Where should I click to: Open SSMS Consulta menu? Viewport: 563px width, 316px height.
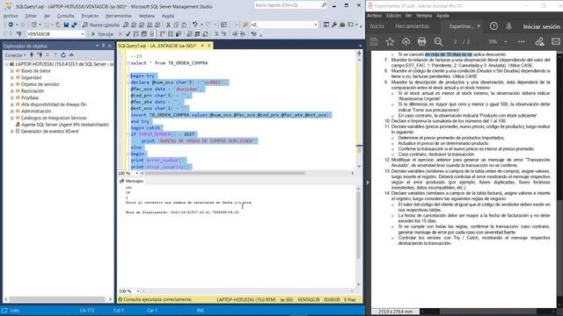click(x=66, y=16)
